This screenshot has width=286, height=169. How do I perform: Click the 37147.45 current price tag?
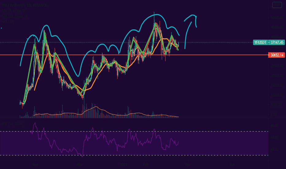(x=277, y=42)
